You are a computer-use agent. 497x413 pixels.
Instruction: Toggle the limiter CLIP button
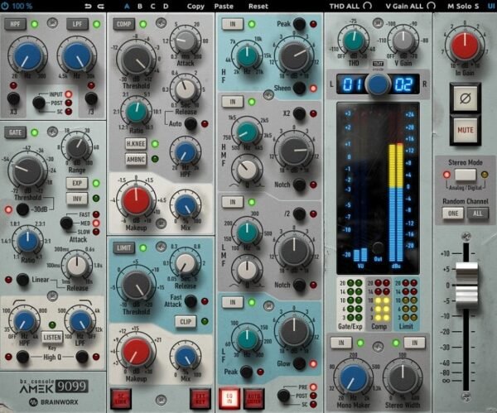[186, 321]
